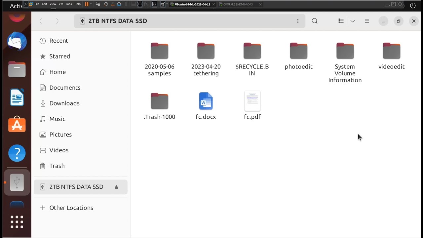Open Documents in the sidebar
423x238 pixels.
[81, 88]
